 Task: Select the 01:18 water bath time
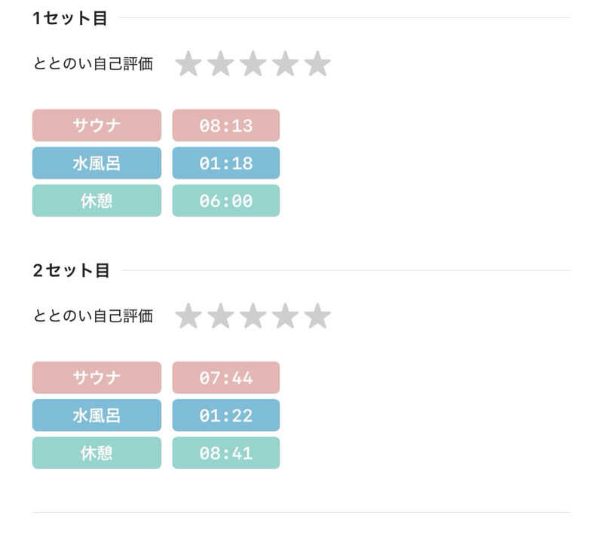pyautogui.click(x=226, y=163)
